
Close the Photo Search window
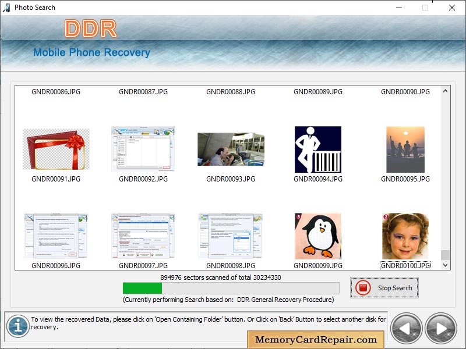(452, 8)
